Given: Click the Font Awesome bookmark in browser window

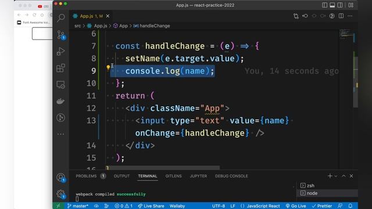Looking at the screenshot, I should [34, 22].
